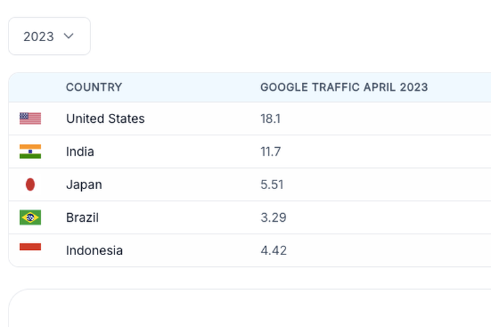
Task: Click the Indonesia flag icon
Action: (30, 250)
